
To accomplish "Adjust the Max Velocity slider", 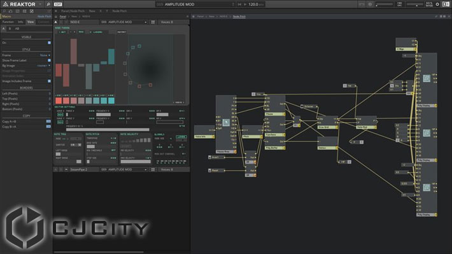I will (136, 162).
